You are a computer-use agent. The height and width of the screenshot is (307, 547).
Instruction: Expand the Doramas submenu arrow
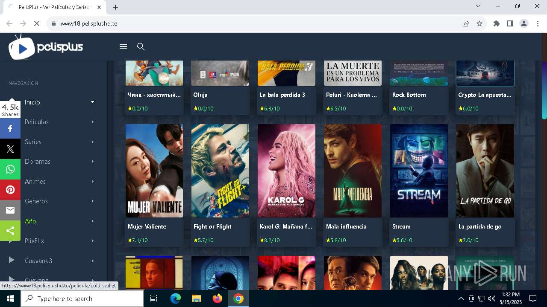click(93, 162)
